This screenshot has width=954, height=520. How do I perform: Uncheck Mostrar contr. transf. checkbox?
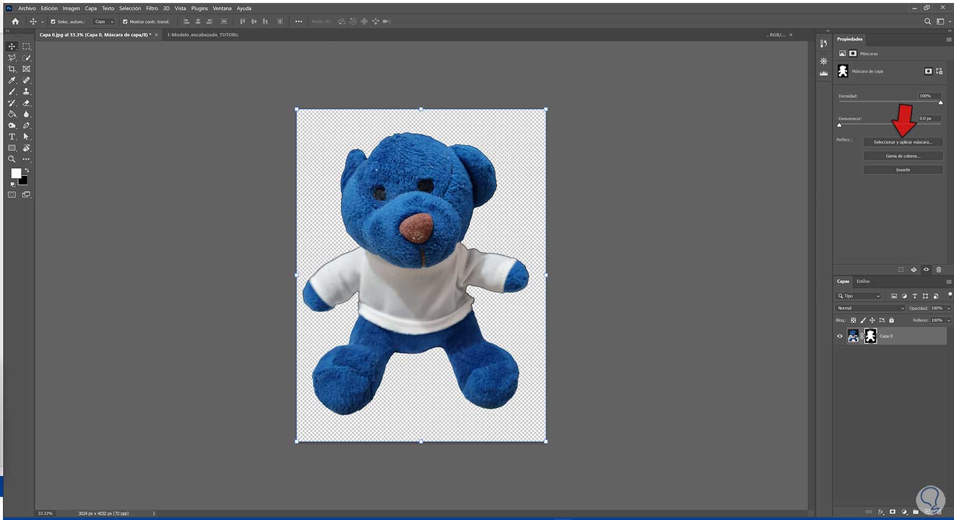coord(125,21)
